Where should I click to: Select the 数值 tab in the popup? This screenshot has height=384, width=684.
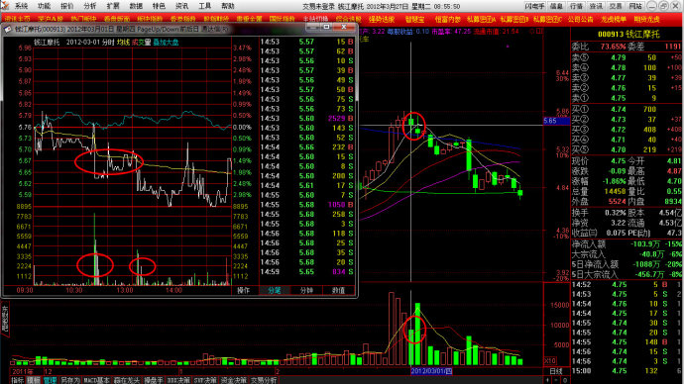[x=338, y=290]
